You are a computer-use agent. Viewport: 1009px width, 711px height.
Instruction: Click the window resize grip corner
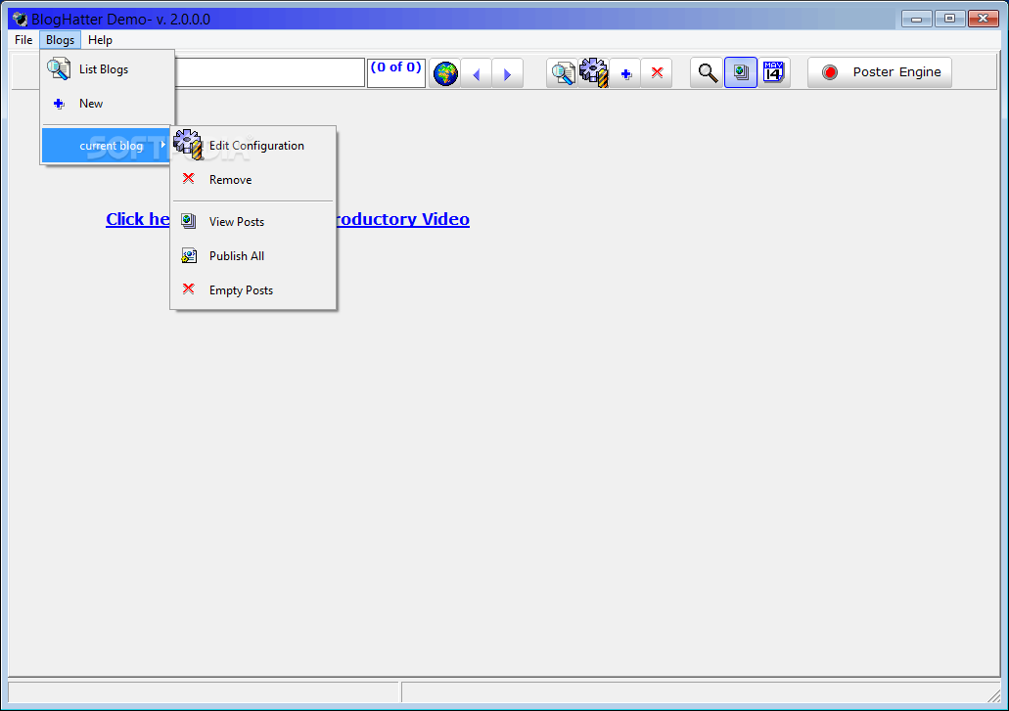click(995, 695)
